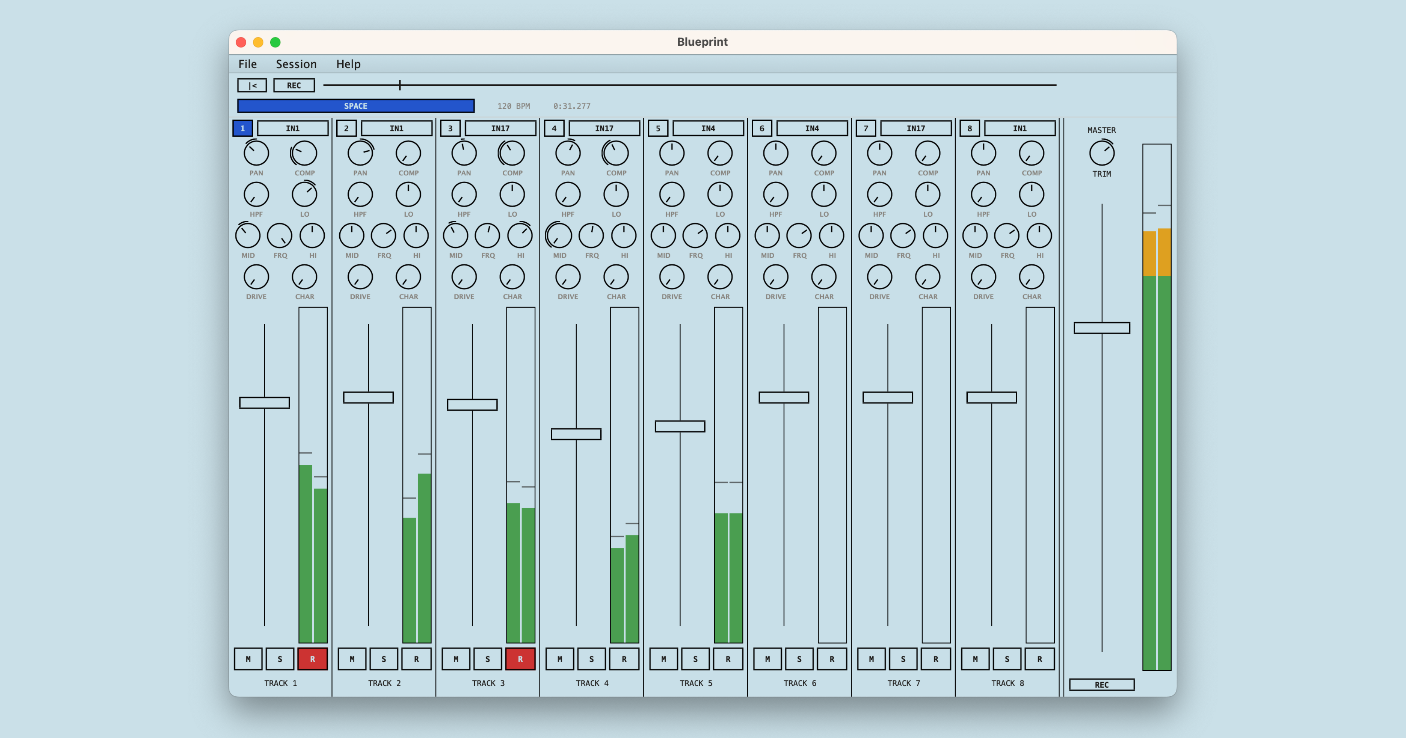Click the Track 4 MID knob
This screenshot has height=738, width=1406.
559,236
